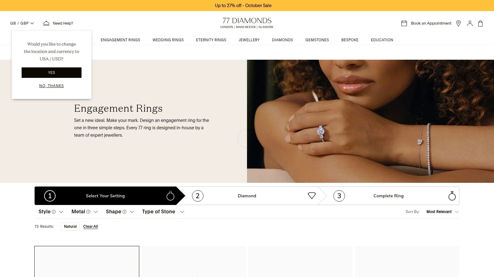The image size is (494, 277).
Task: Click the diamond icon in step 2
Action: tap(312, 196)
